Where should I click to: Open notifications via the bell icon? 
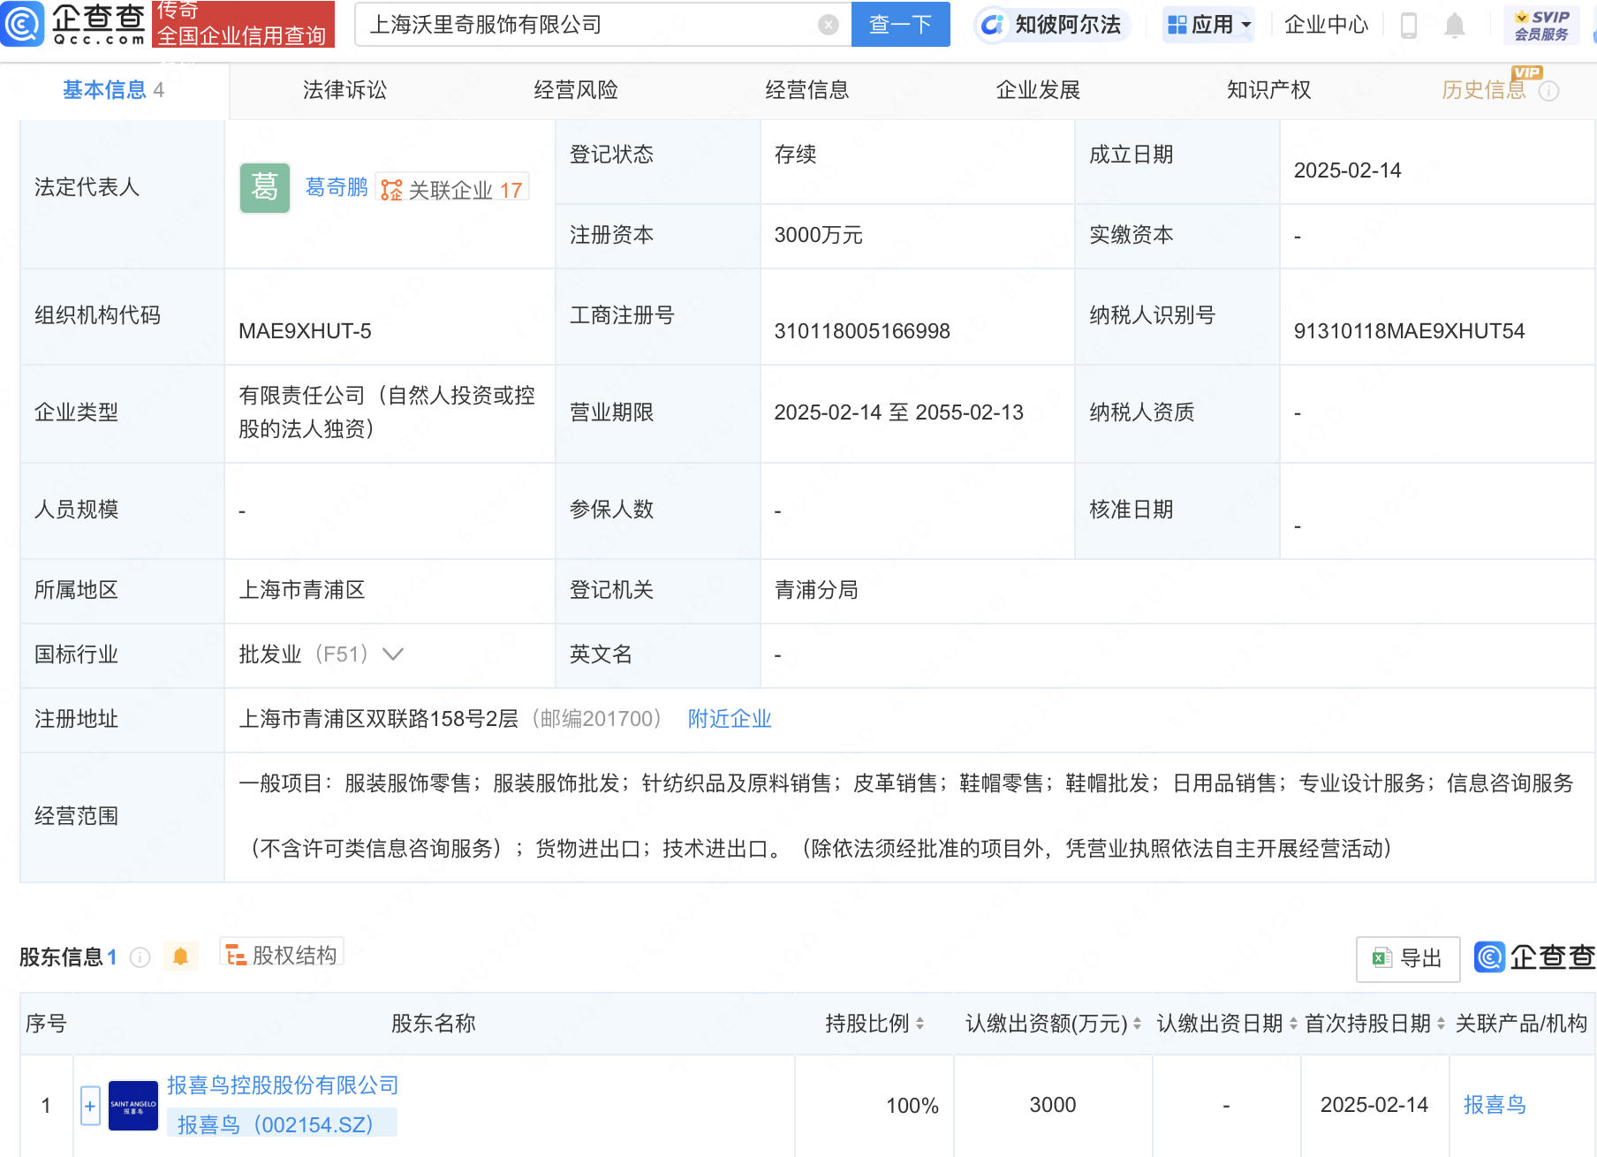tap(1453, 25)
